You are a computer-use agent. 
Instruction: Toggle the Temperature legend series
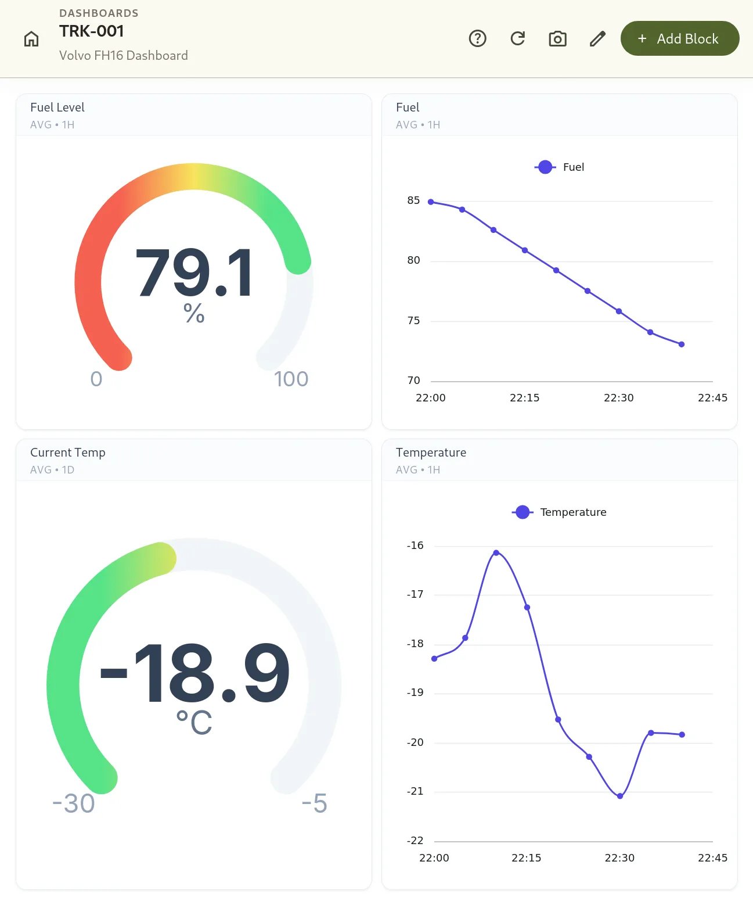click(559, 512)
